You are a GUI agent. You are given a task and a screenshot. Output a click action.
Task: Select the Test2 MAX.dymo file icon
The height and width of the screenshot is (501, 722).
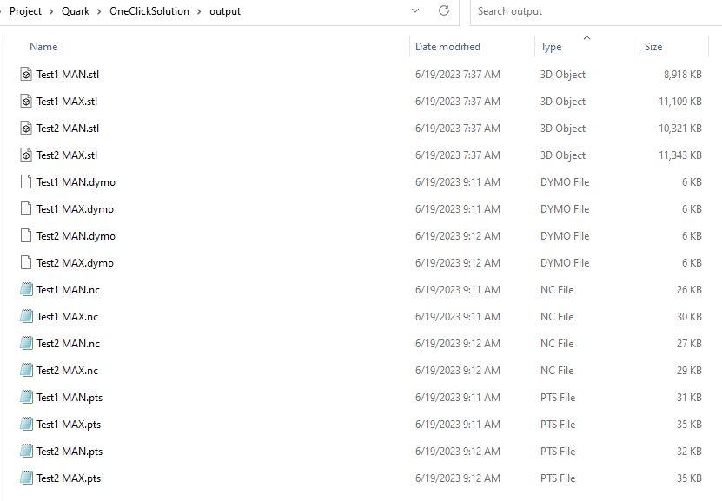tap(26, 263)
